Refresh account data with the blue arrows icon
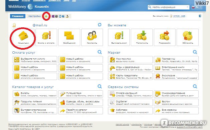Image resolution: width=210 pixels, height=130 pixels. click(100, 25)
